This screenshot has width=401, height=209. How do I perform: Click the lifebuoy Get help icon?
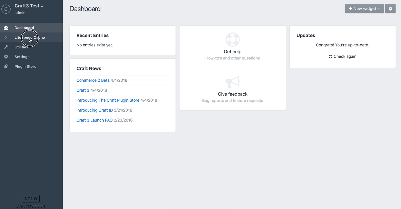pos(233,40)
